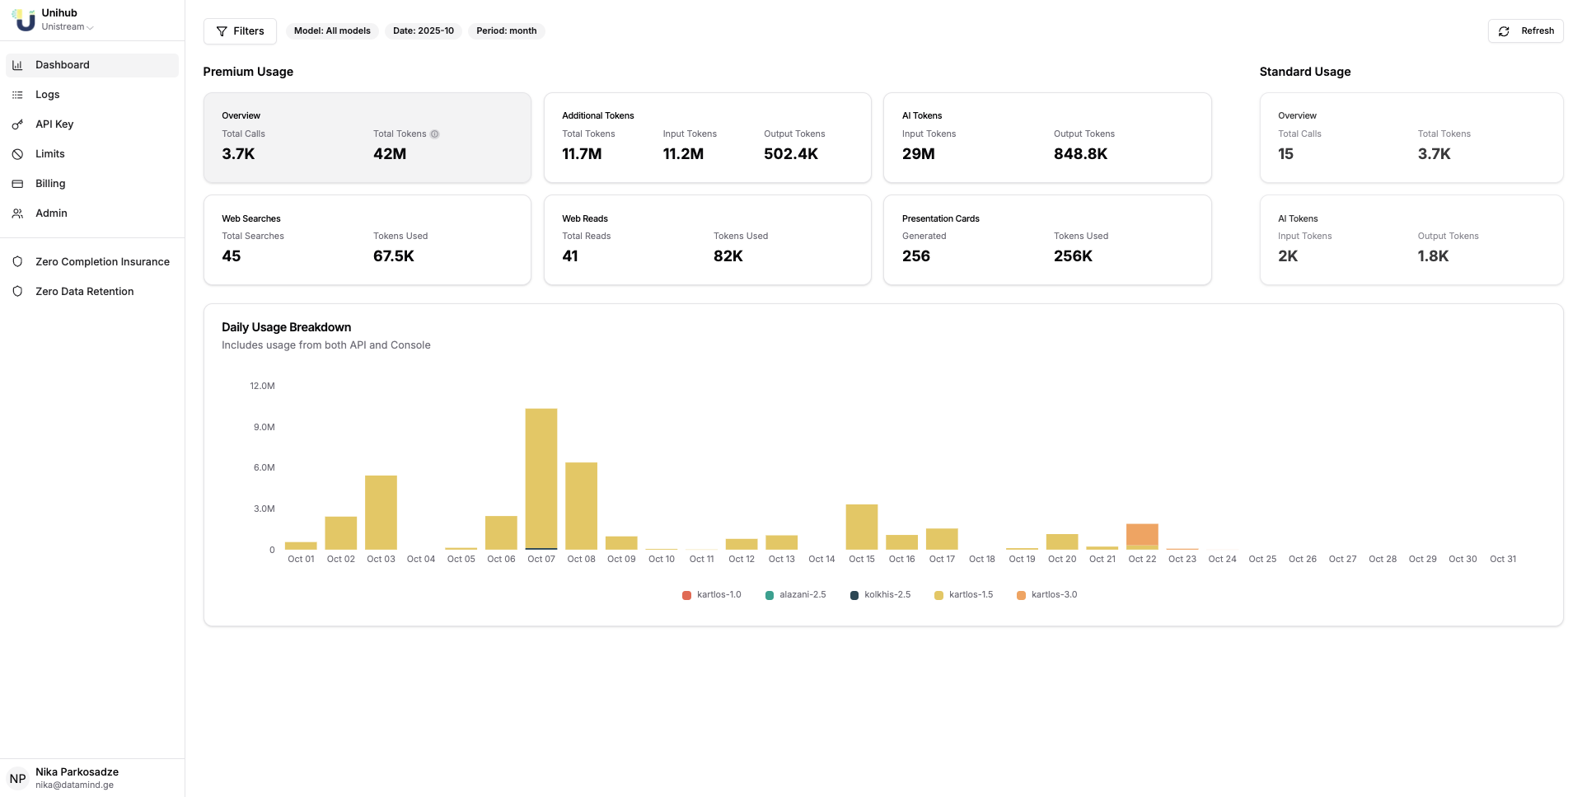Click the Billing card icon

17,184
